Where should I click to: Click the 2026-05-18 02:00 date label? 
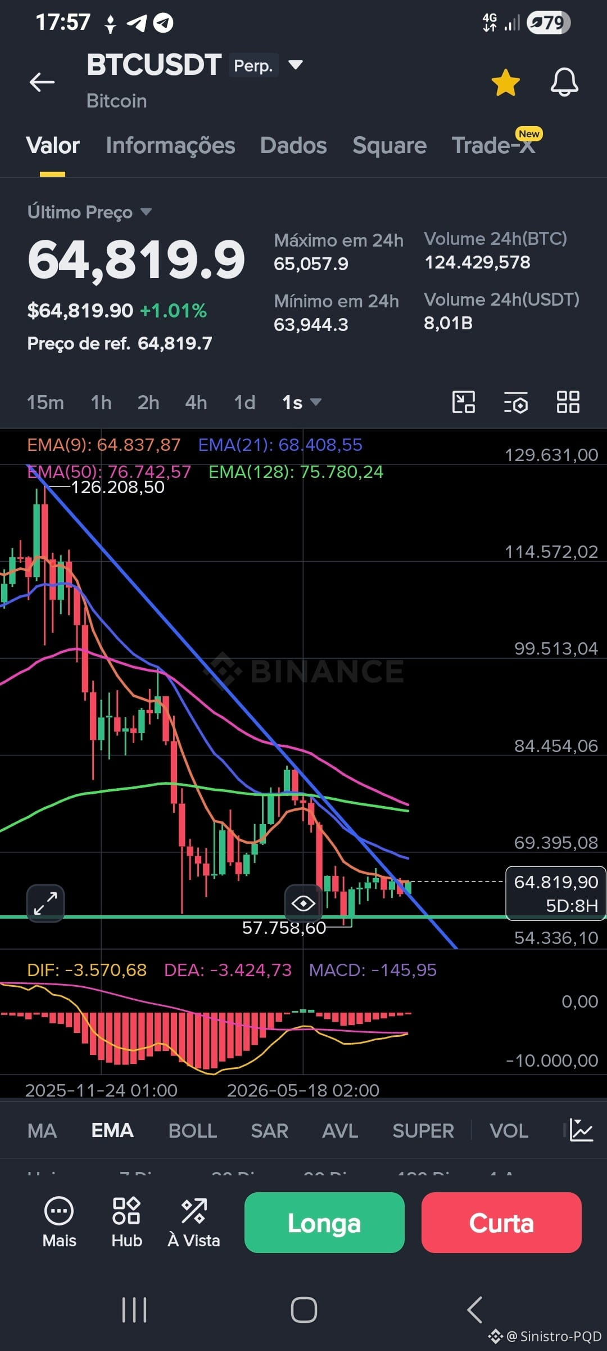tap(303, 1090)
